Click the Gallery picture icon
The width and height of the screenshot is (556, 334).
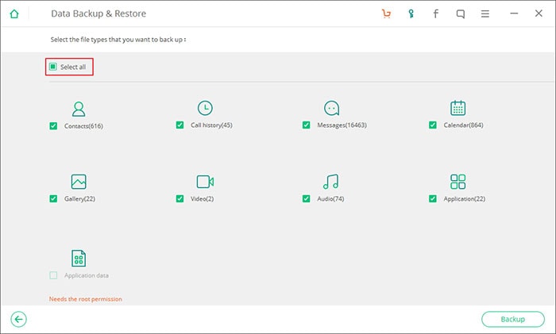click(79, 182)
